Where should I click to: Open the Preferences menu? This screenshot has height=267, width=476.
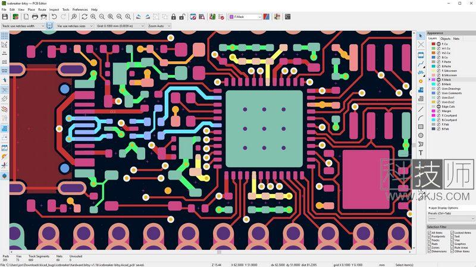tap(80, 10)
